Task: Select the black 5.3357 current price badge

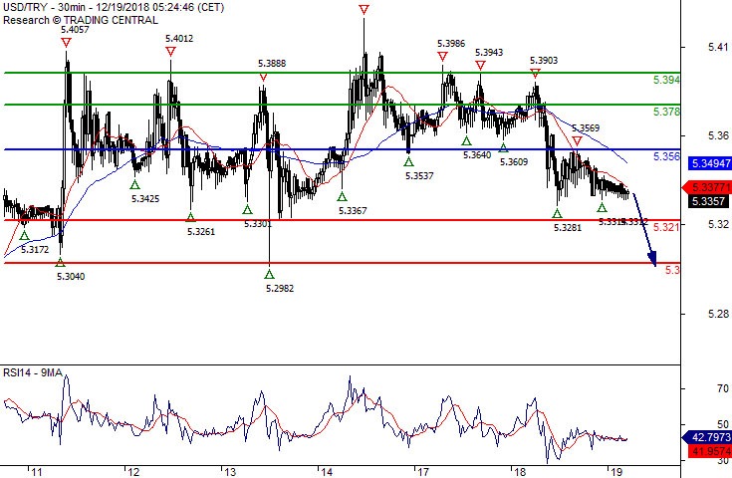Action: coord(709,201)
